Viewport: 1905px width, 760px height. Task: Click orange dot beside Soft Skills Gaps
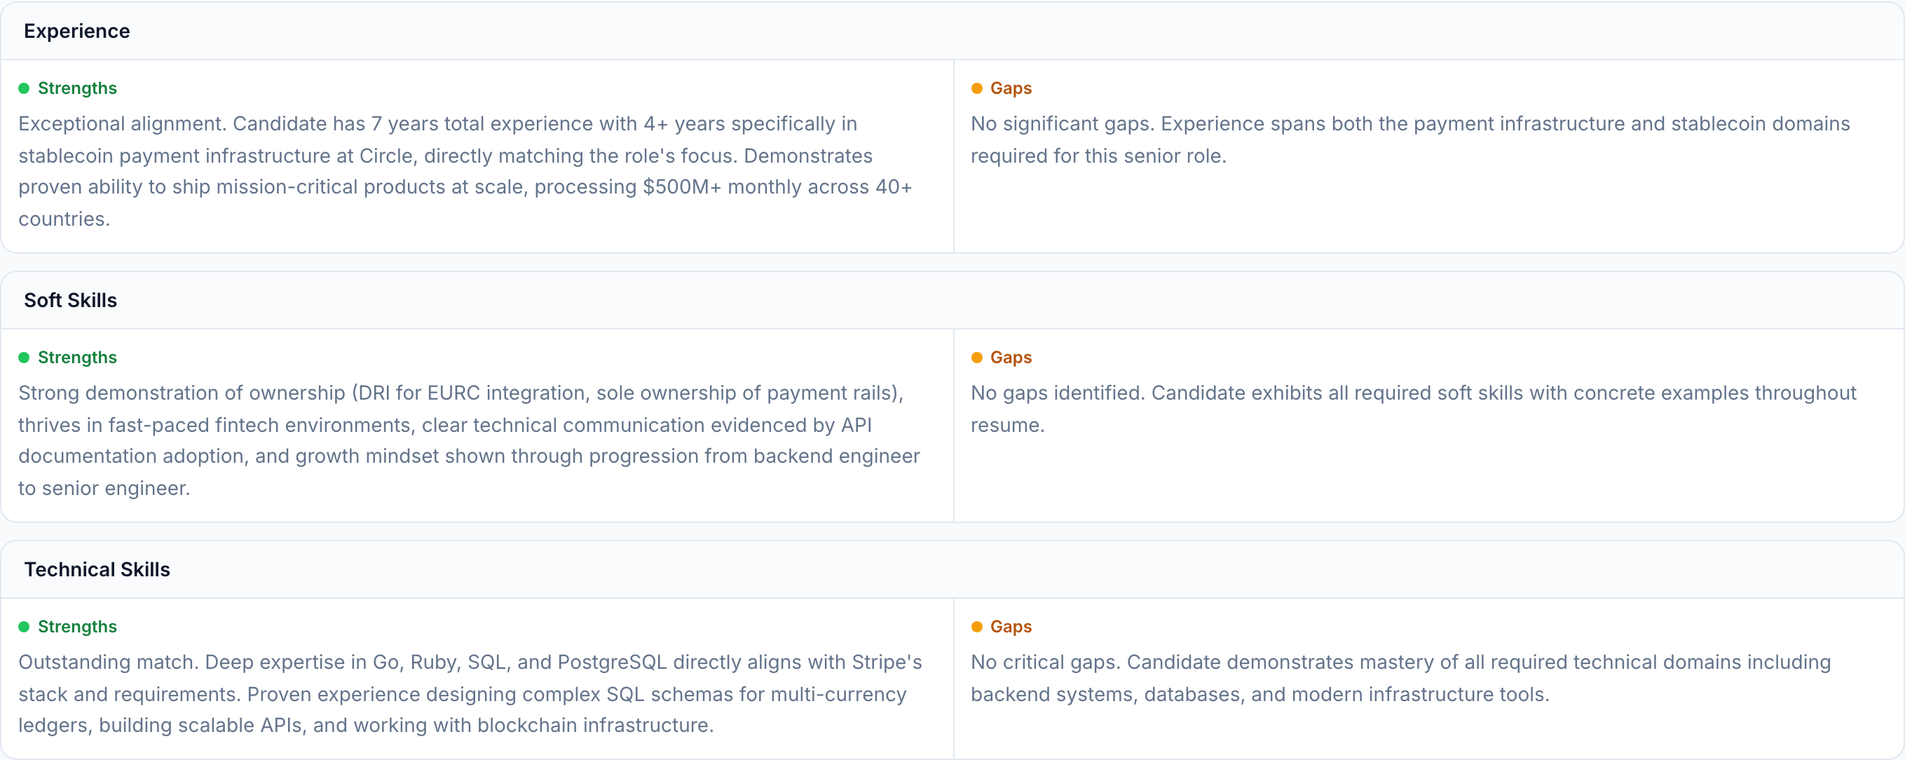[x=976, y=358]
